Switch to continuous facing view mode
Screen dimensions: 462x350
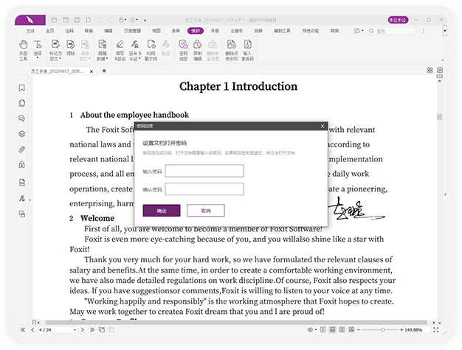(x=351, y=329)
